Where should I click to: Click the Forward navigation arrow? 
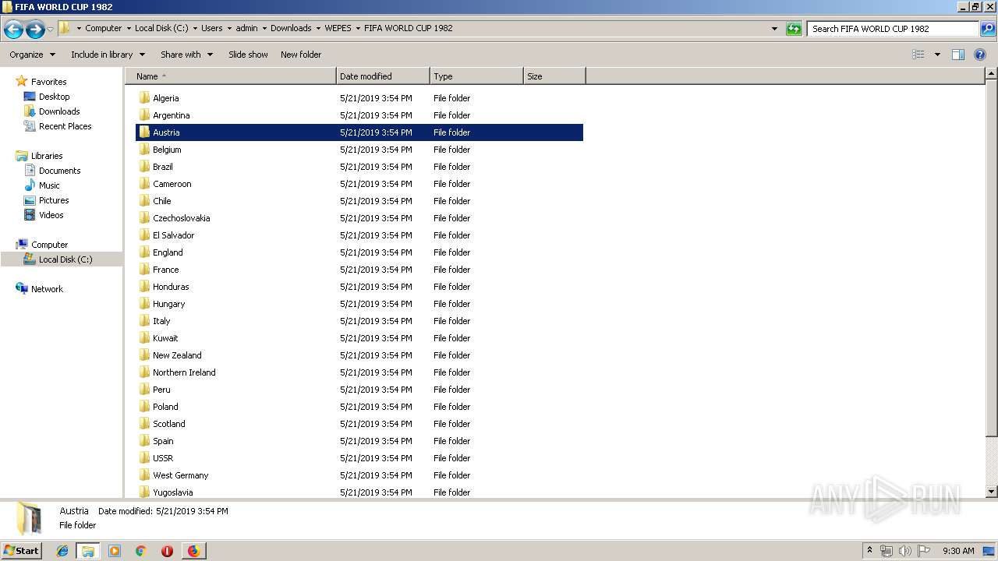[x=35, y=30]
